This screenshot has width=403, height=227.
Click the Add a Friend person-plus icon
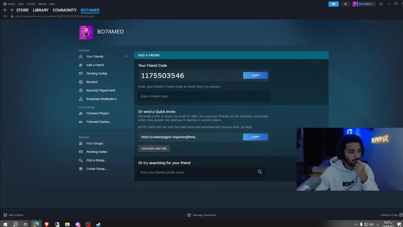[x=81, y=65]
